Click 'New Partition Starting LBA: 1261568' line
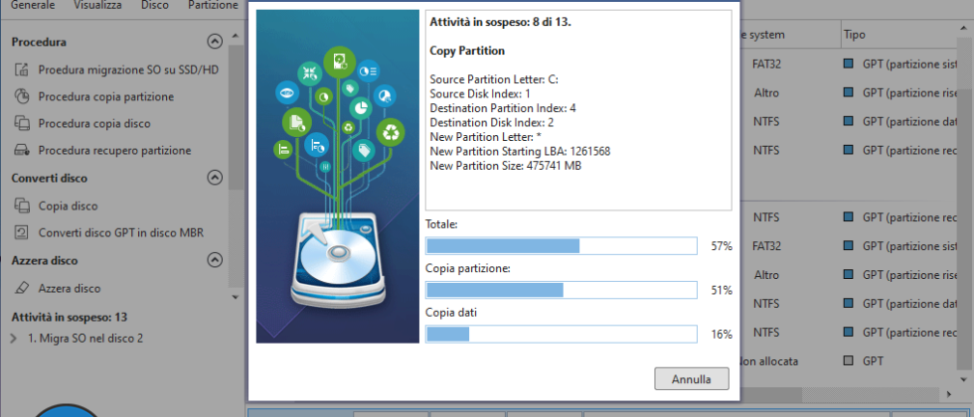Viewport: 974px width, 417px height. (521, 151)
